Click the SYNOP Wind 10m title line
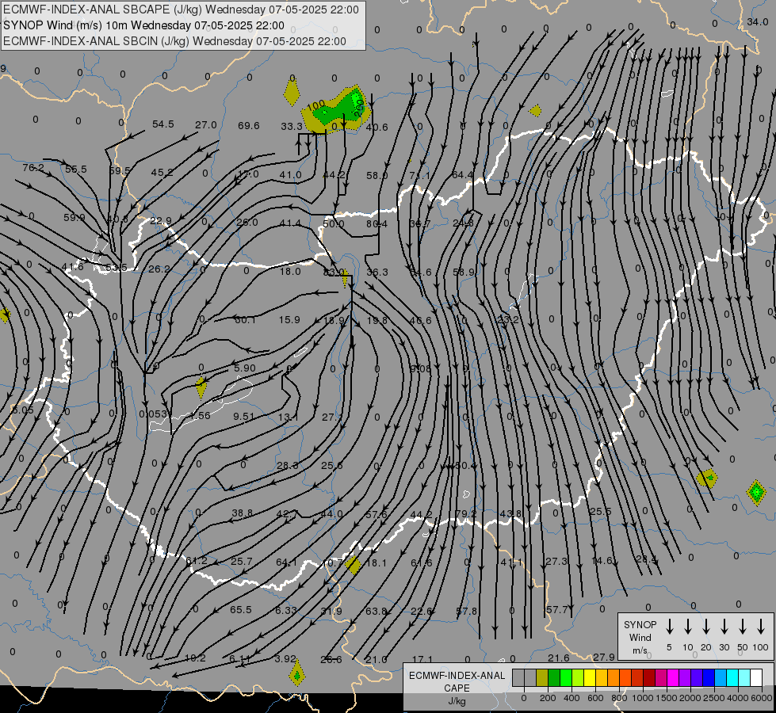Viewport: 776px width, 713px height. pyautogui.click(x=144, y=25)
